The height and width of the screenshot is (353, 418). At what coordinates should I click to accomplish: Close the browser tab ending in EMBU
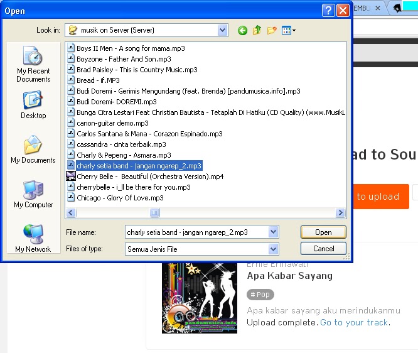point(378,8)
